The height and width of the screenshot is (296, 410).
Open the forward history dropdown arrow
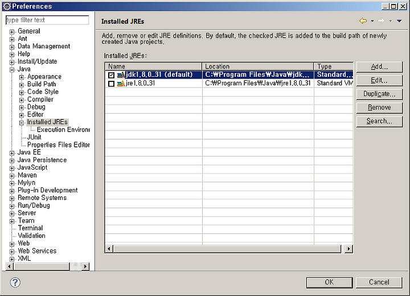pyautogui.click(x=391, y=21)
